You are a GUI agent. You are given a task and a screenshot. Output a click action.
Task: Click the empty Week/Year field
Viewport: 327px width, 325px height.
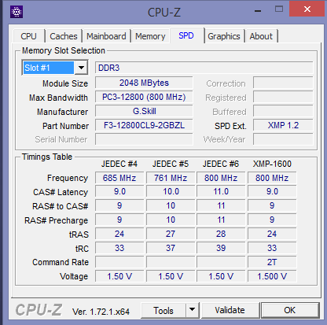(283, 139)
